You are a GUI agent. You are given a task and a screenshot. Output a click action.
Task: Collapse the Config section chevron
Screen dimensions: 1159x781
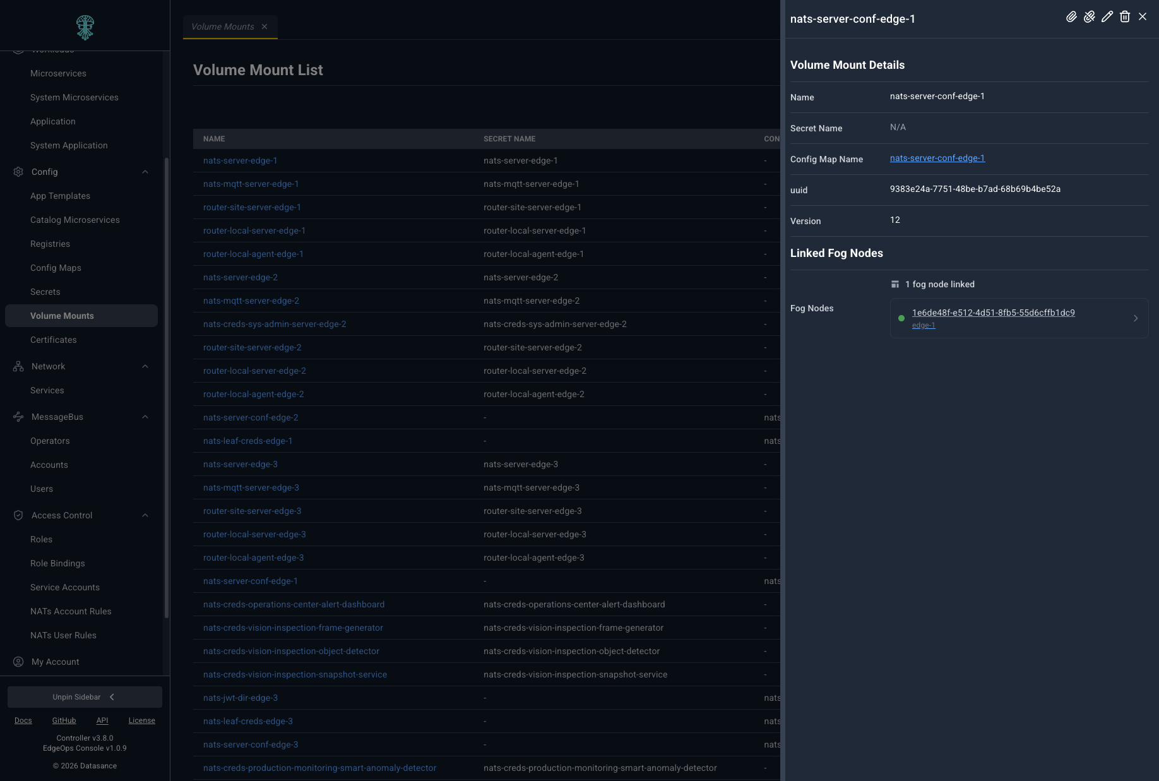coord(145,172)
